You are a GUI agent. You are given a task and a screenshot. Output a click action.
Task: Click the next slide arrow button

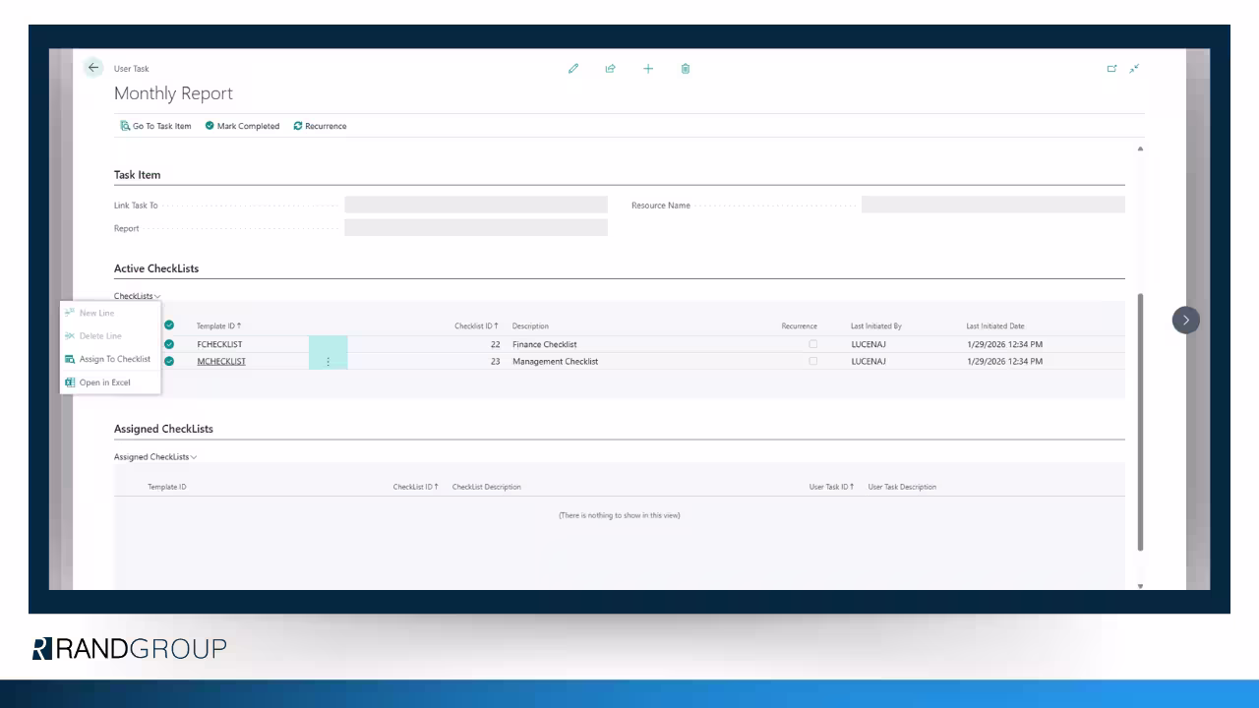point(1185,320)
